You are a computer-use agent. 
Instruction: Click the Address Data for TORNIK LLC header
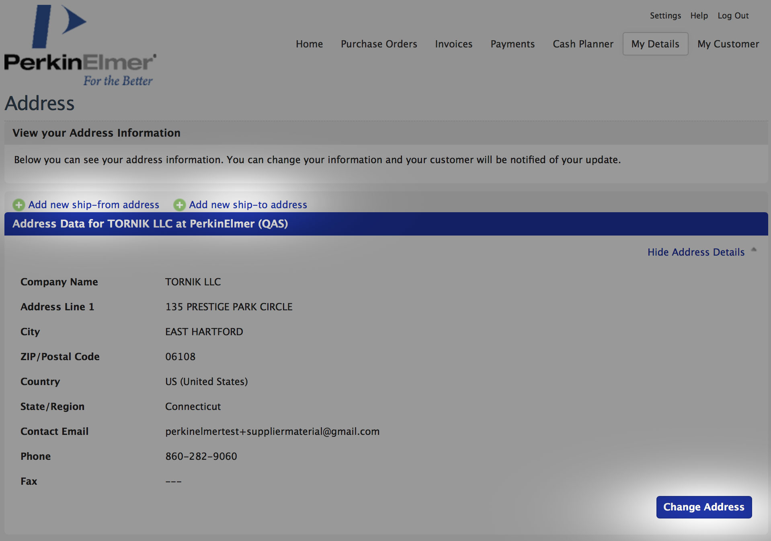coord(386,224)
